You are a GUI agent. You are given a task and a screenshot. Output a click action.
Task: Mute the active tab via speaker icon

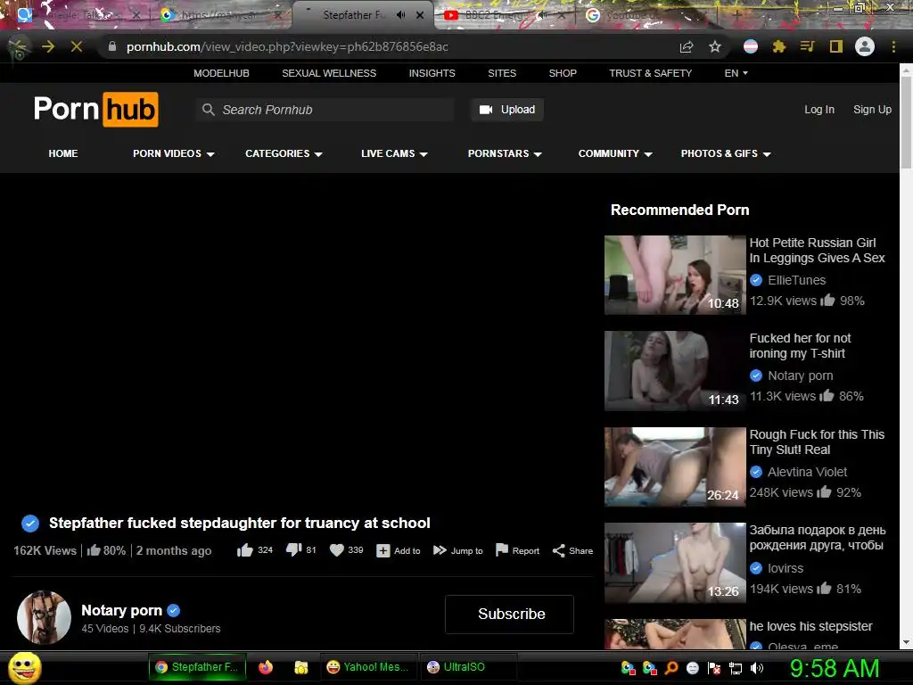tap(400, 15)
